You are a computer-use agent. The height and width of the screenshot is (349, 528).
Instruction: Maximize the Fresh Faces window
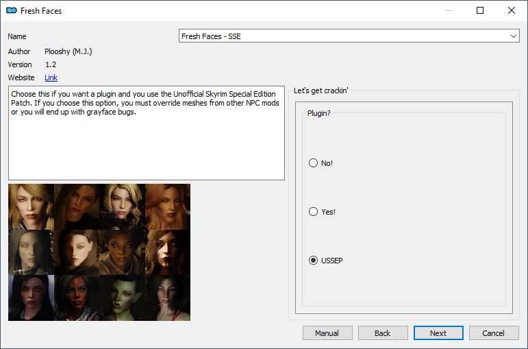point(480,10)
